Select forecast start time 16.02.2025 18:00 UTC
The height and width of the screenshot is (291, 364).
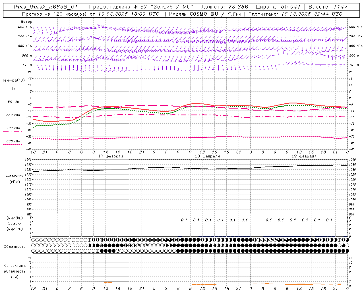[x=129, y=14]
